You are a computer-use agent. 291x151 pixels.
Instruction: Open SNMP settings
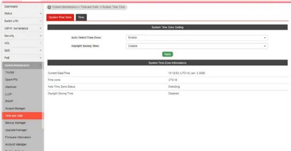pyautogui.click(x=9, y=101)
